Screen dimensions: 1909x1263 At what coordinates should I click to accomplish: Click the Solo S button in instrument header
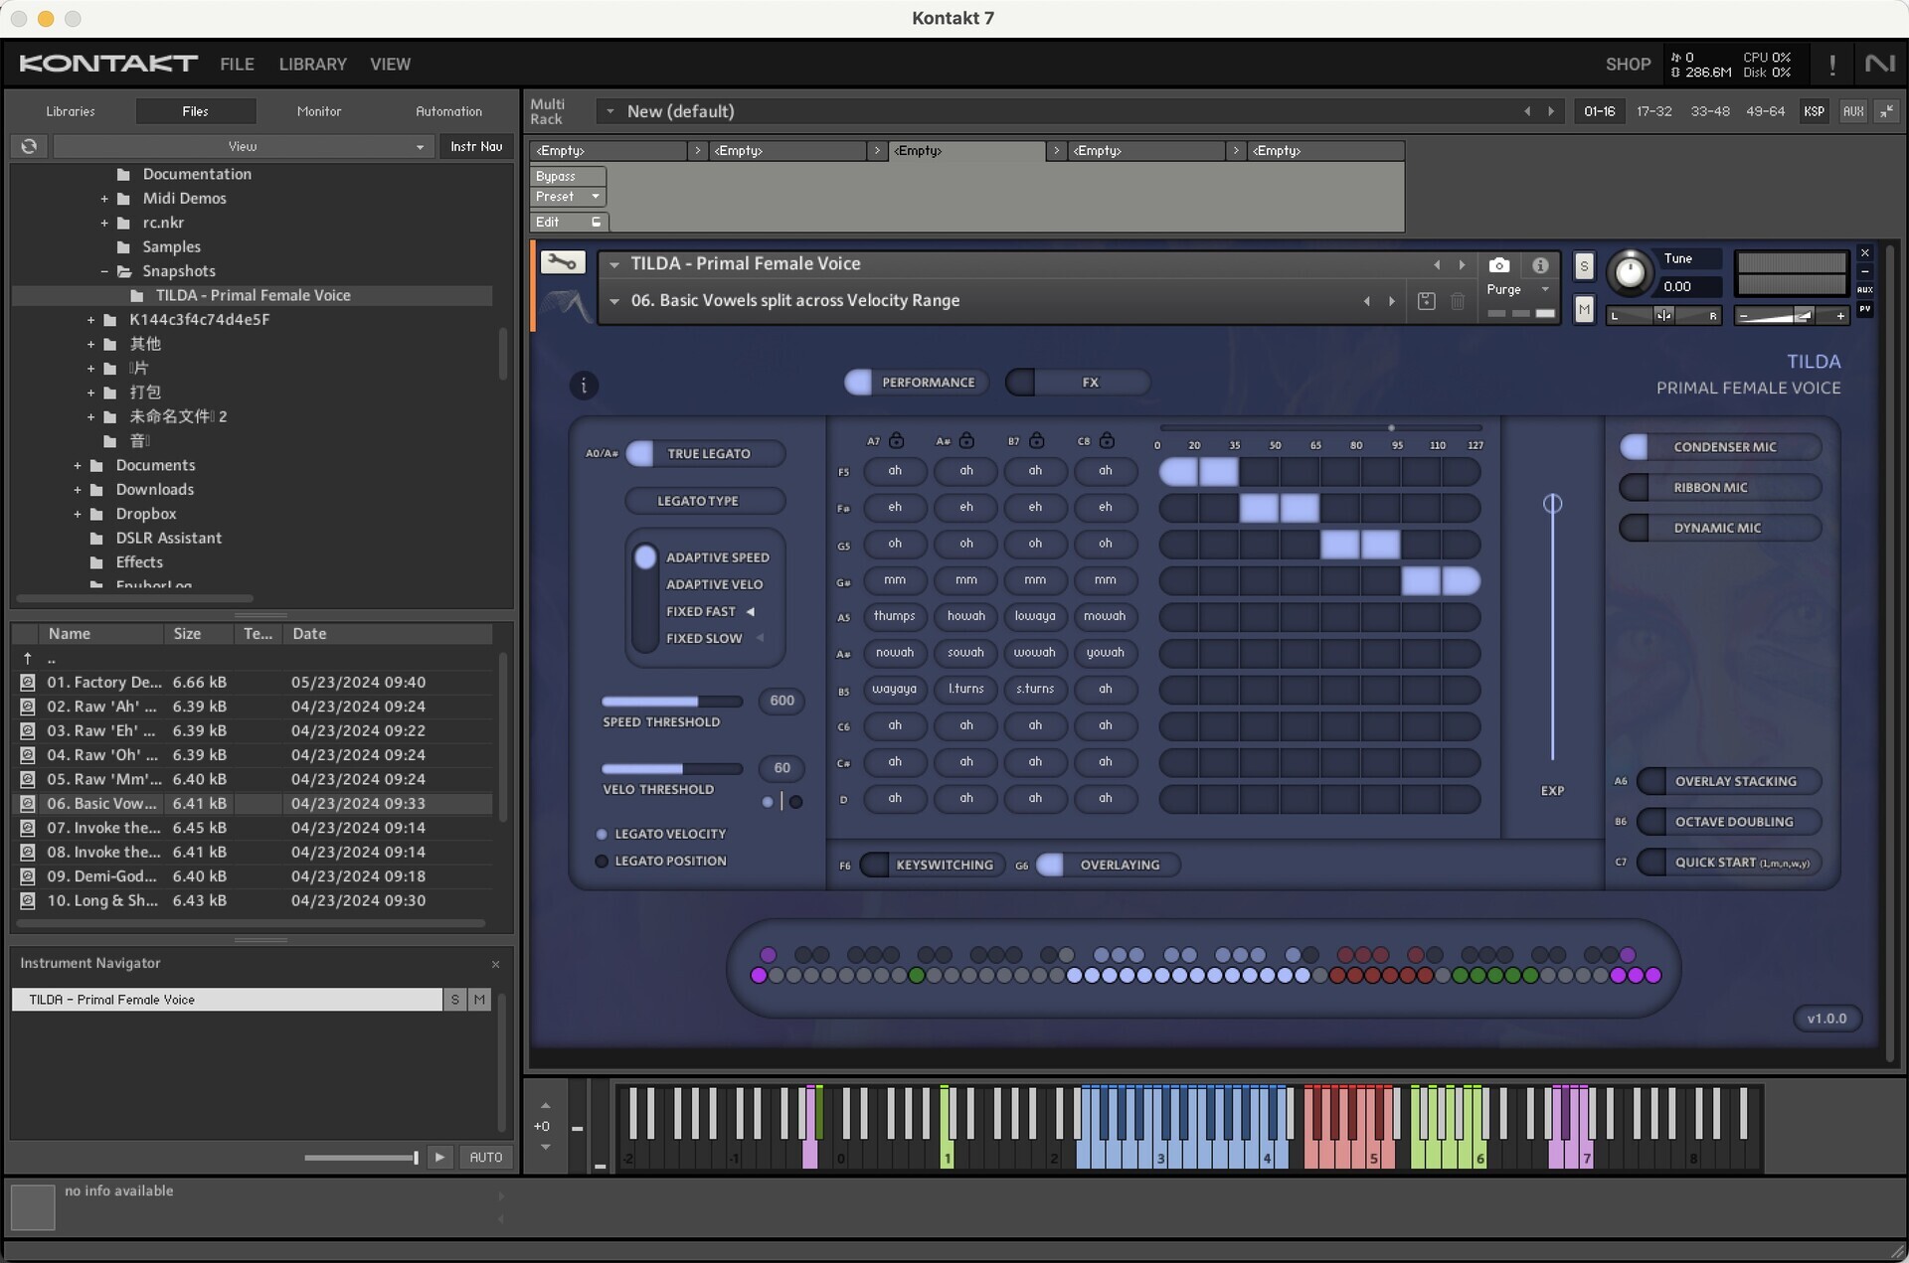pyautogui.click(x=1584, y=266)
